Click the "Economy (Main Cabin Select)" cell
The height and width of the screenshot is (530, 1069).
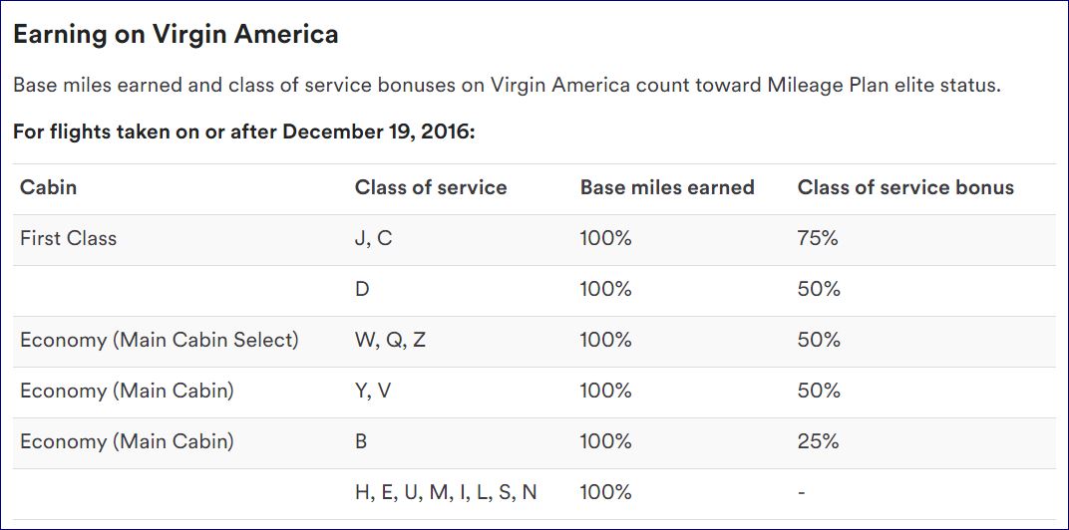(160, 340)
